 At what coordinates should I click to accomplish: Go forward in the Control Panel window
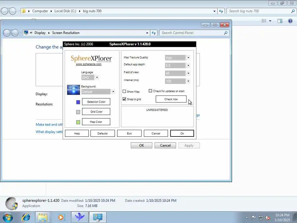15,33
